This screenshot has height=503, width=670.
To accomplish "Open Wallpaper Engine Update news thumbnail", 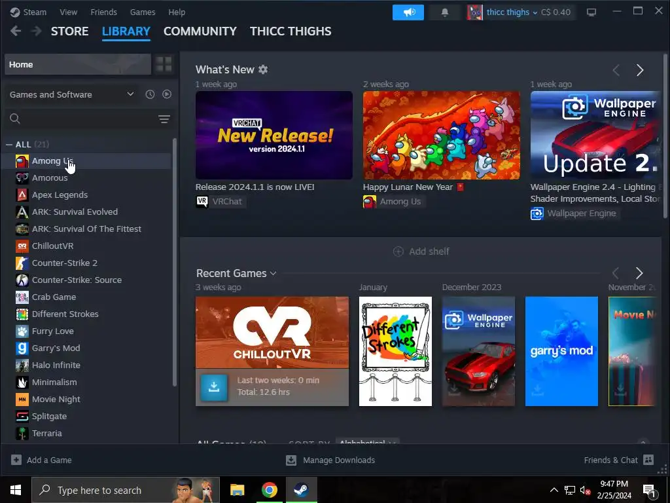I will pyautogui.click(x=595, y=135).
